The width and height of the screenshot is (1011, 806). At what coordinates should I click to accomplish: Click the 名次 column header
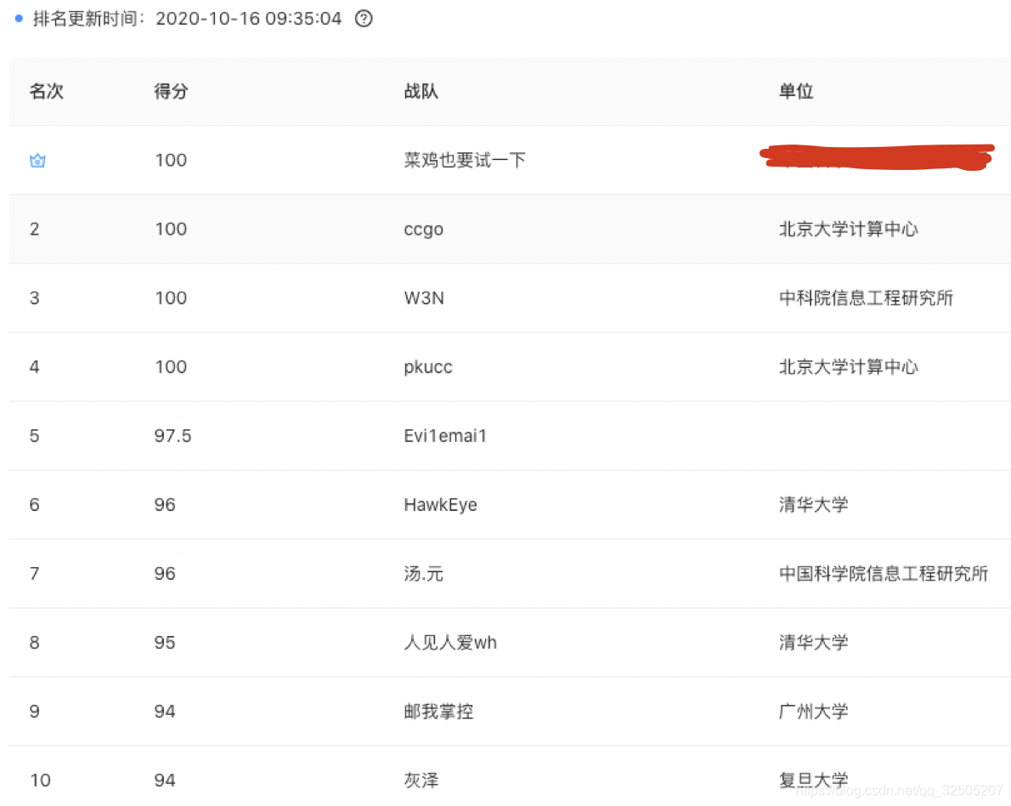[47, 91]
